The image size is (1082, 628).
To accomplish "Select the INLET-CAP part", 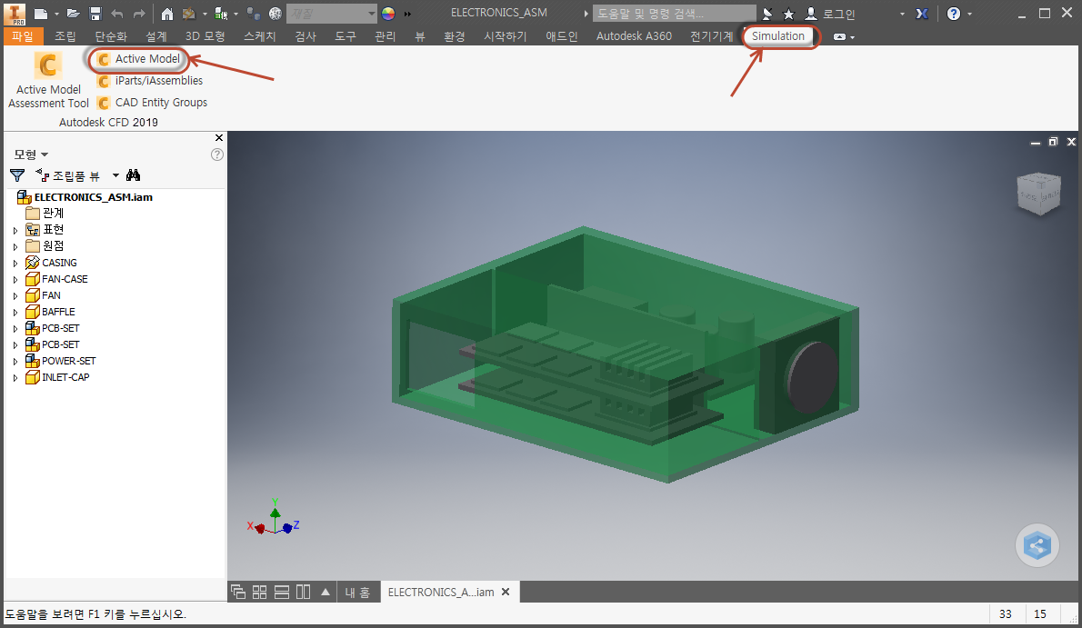I will (57, 377).
